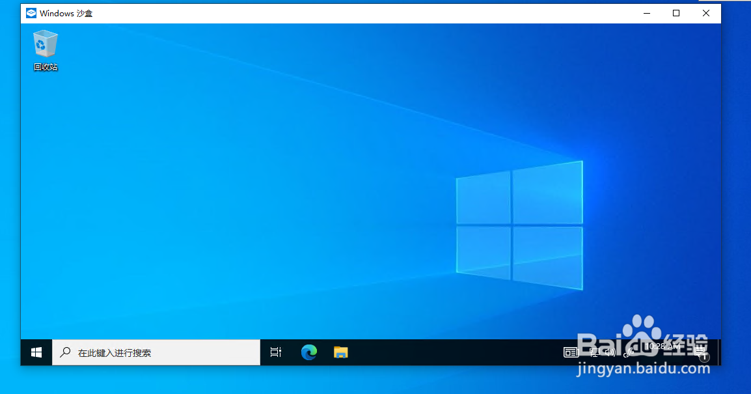This screenshot has width=751, height=394.
Task: Open the Windows Start menu in sandbox
Action: 36,353
